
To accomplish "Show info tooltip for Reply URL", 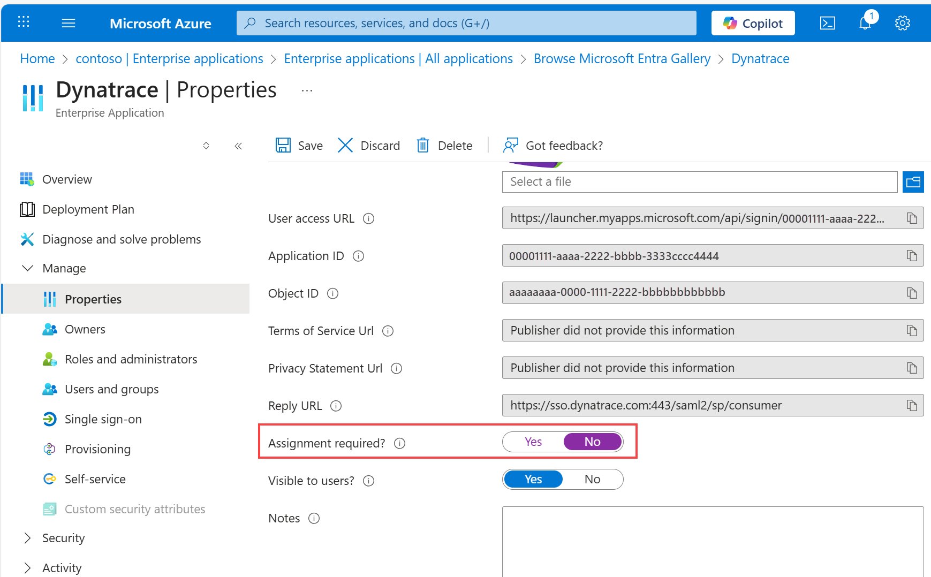I will tap(336, 406).
